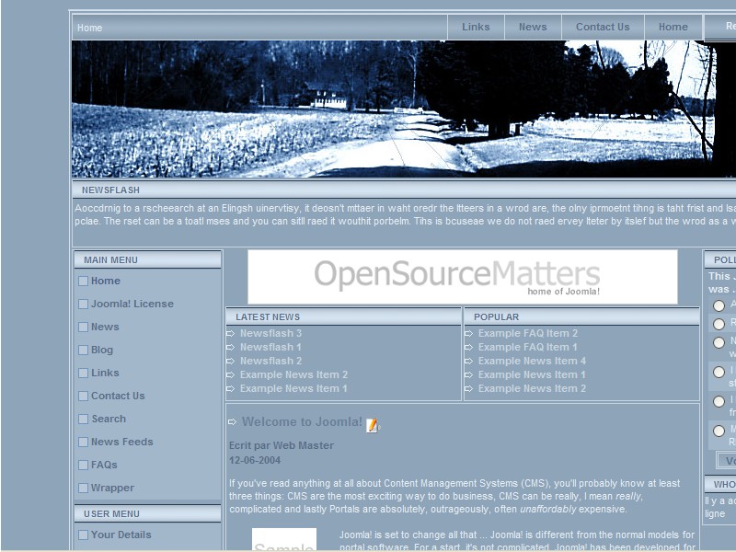Click the Home tab in the top navigation bar
736x552 pixels.
click(x=673, y=28)
